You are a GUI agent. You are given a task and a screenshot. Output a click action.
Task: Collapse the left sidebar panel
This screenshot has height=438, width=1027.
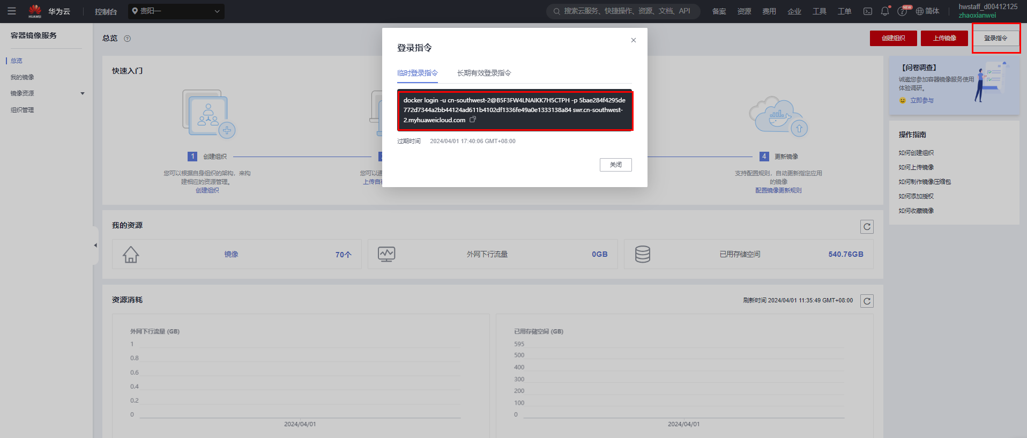click(x=95, y=246)
